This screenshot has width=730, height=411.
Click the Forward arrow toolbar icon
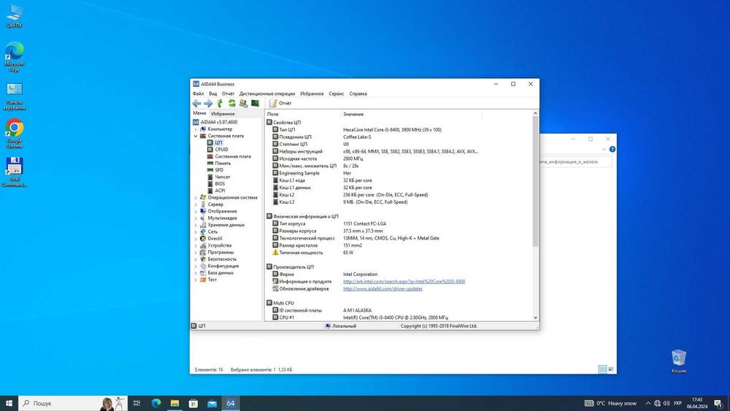point(208,104)
